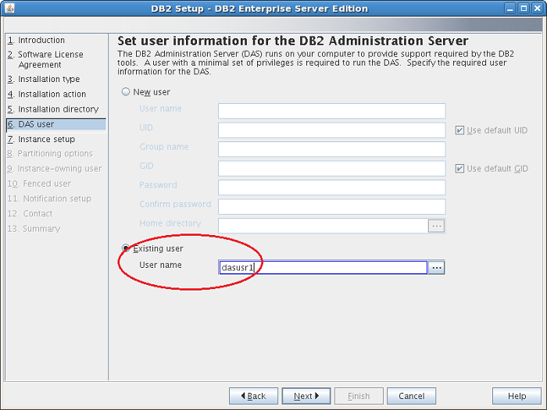
Task: Open the Installation directory step
Action: [x=53, y=109]
